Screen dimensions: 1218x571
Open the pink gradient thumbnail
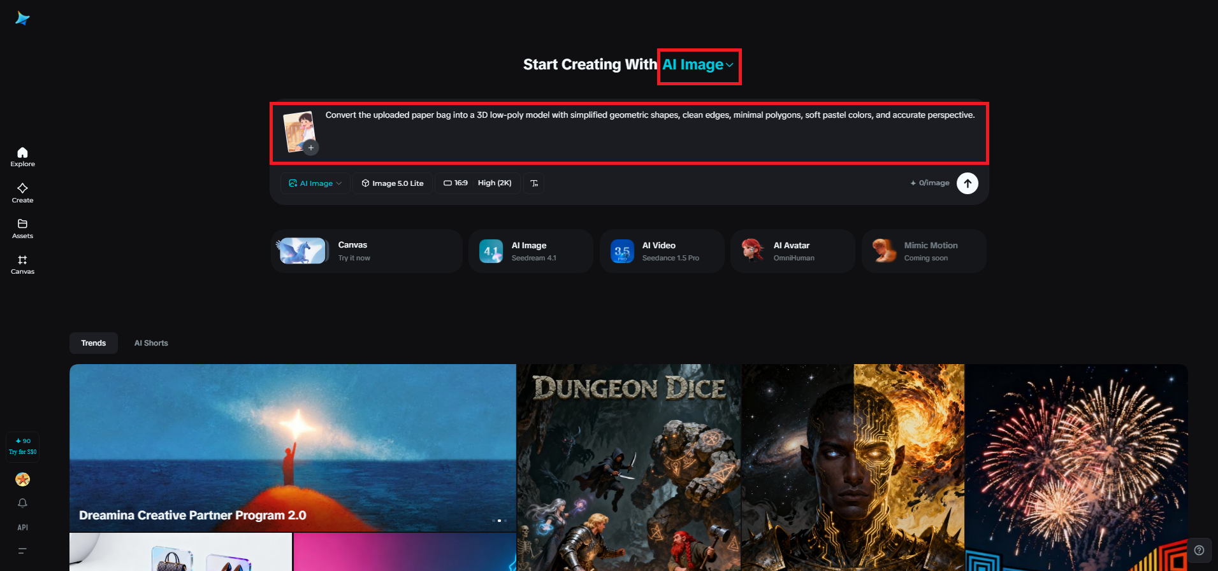click(x=405, y=552)
